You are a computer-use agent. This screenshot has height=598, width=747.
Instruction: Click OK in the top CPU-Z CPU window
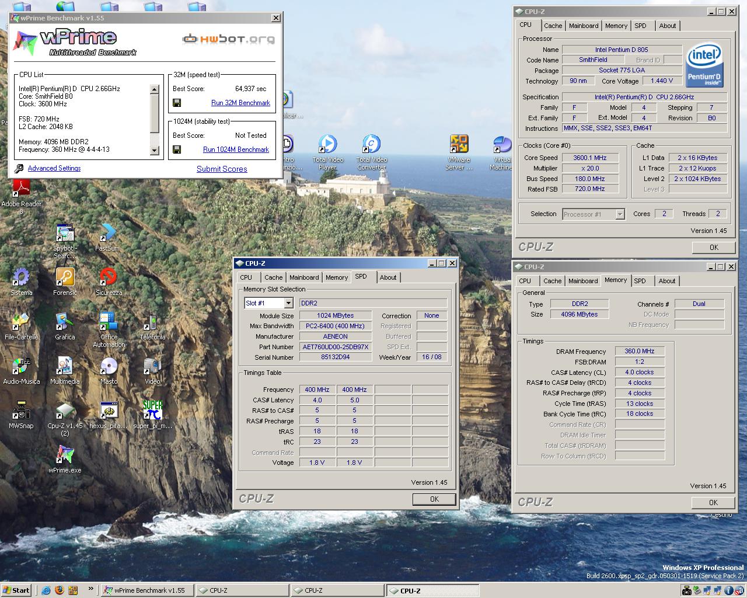point(714,248)
